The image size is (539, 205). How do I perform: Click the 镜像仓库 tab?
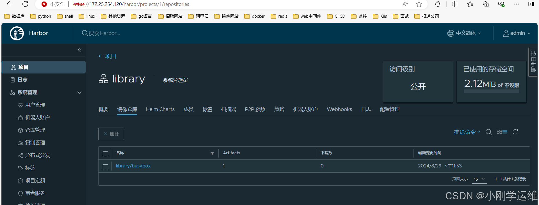point(127,109)
